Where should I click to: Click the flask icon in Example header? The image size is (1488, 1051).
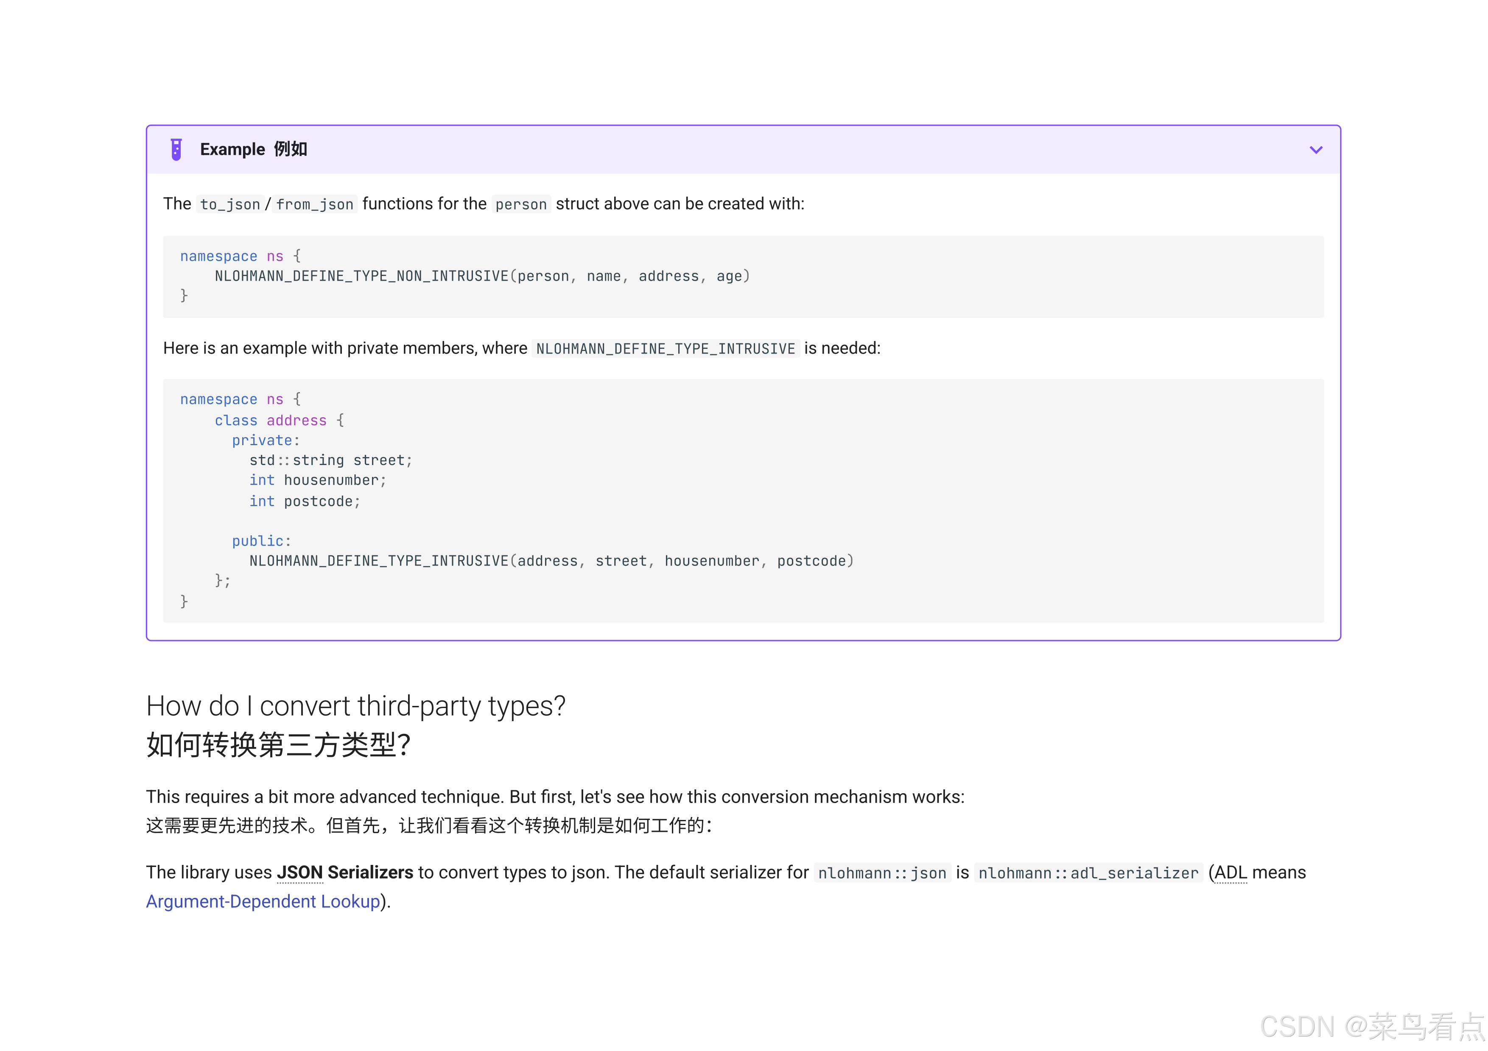[176, 150]
